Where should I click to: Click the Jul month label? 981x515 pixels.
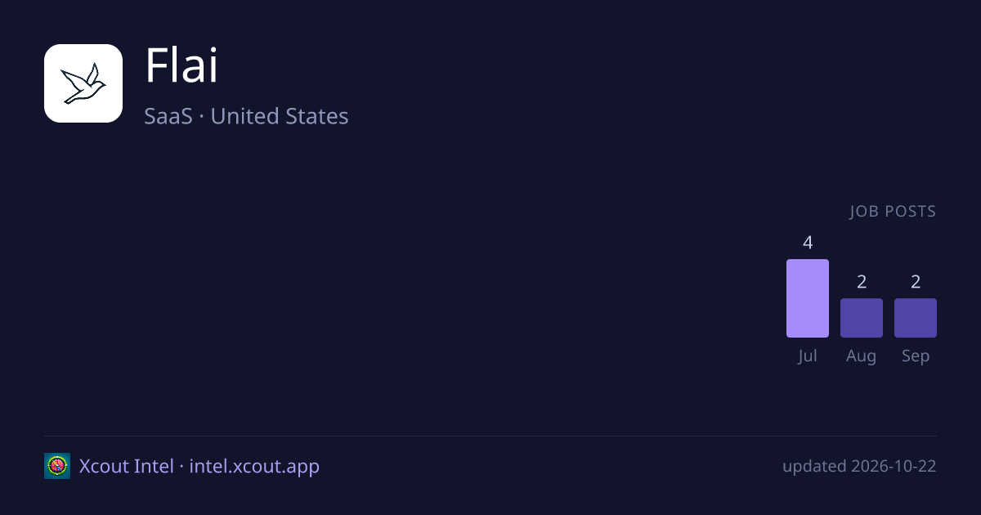pos(808,356)
